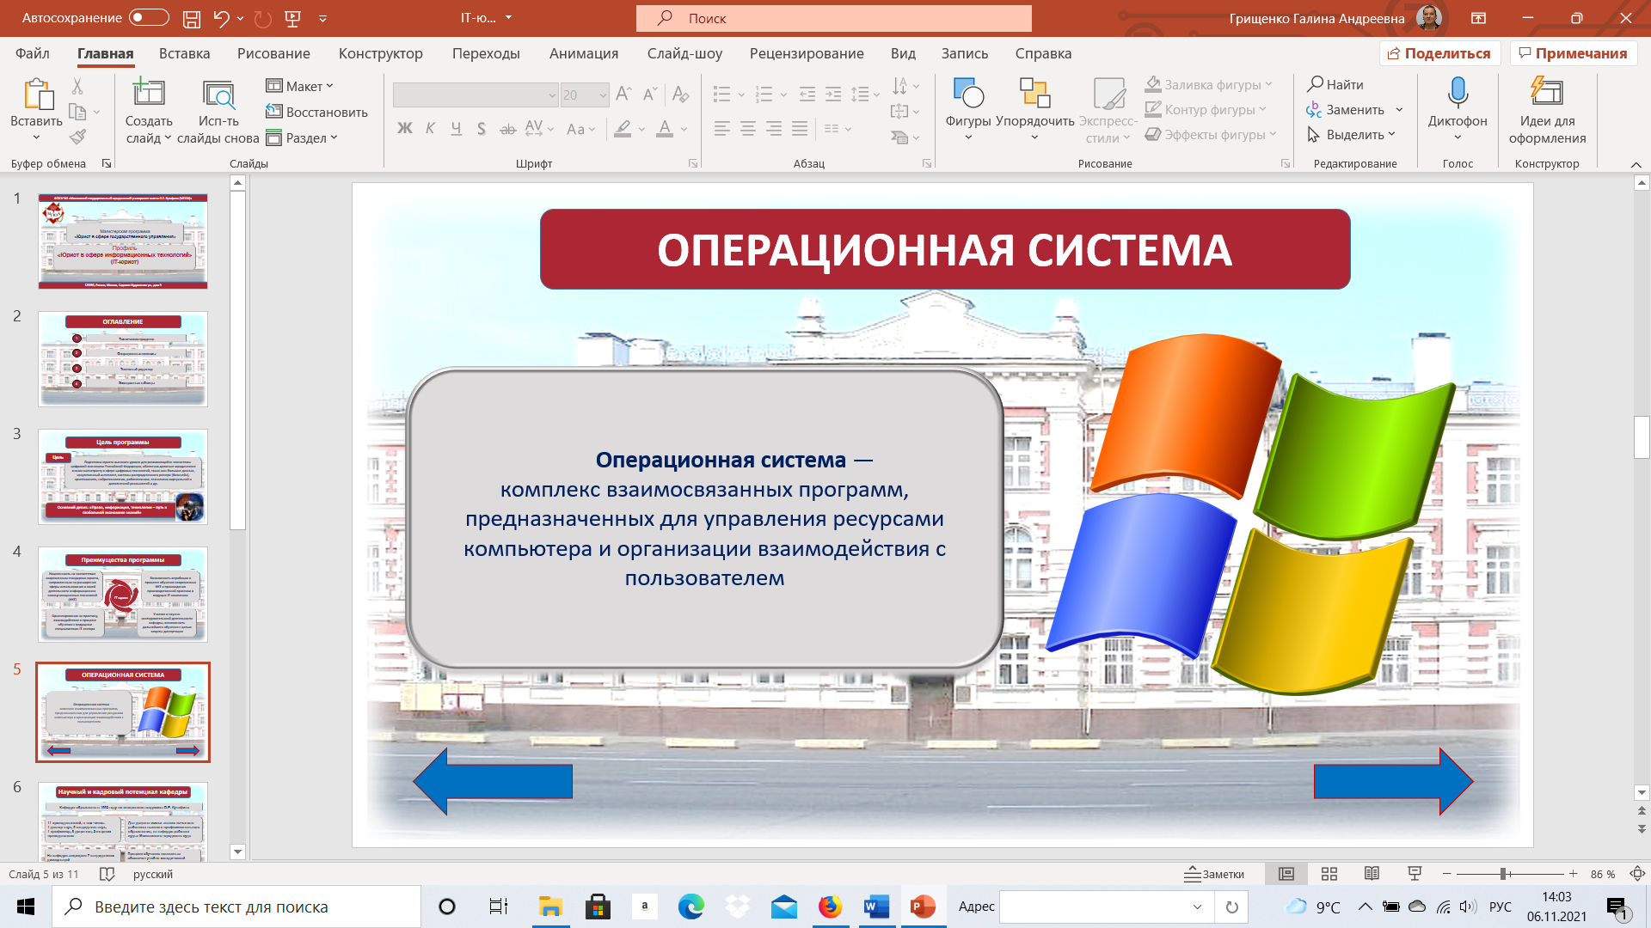The width and height of the screenshot is (1651, 928).
Task: Open Firefox from the taskbar
Action: tap(830, 907)
